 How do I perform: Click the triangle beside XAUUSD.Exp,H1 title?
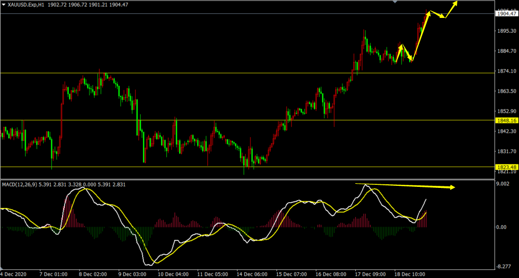[4, 5]
